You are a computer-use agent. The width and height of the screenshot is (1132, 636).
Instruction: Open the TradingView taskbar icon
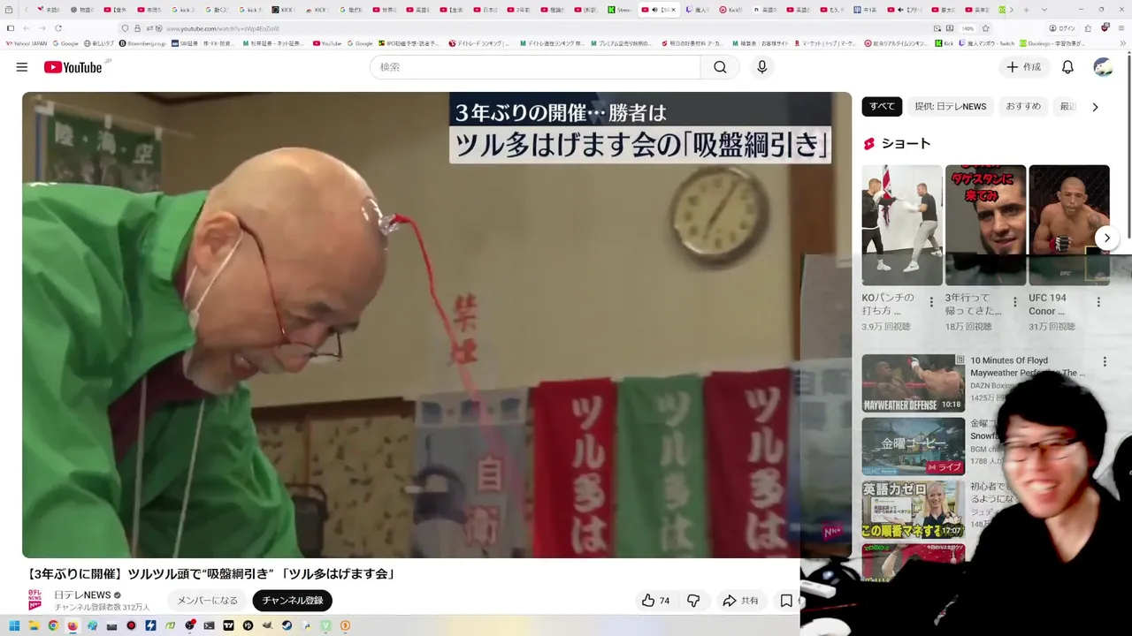(x=228, y=625)
